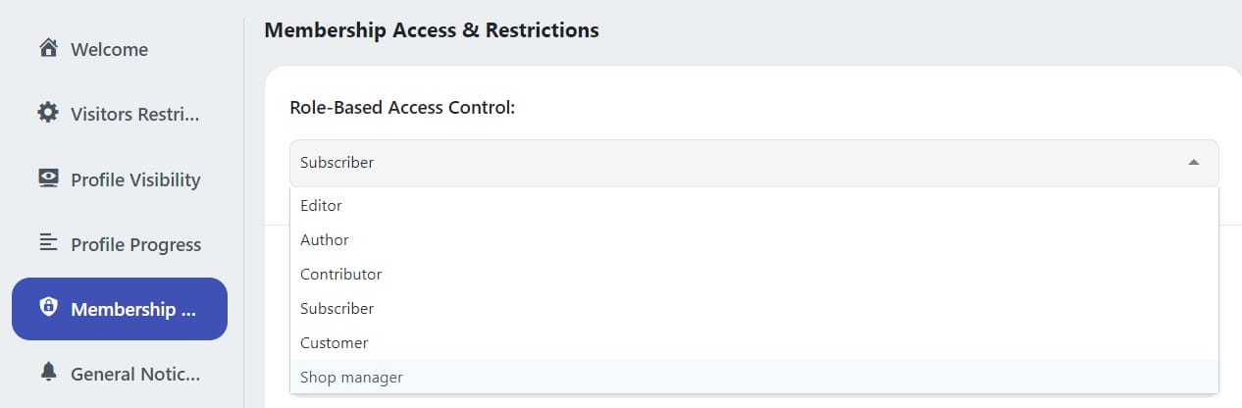Image resolution: width=1242 pixels, height=408 pixels.
Task: Choose Customer from the role options
Action: click(x=335, y=343)
